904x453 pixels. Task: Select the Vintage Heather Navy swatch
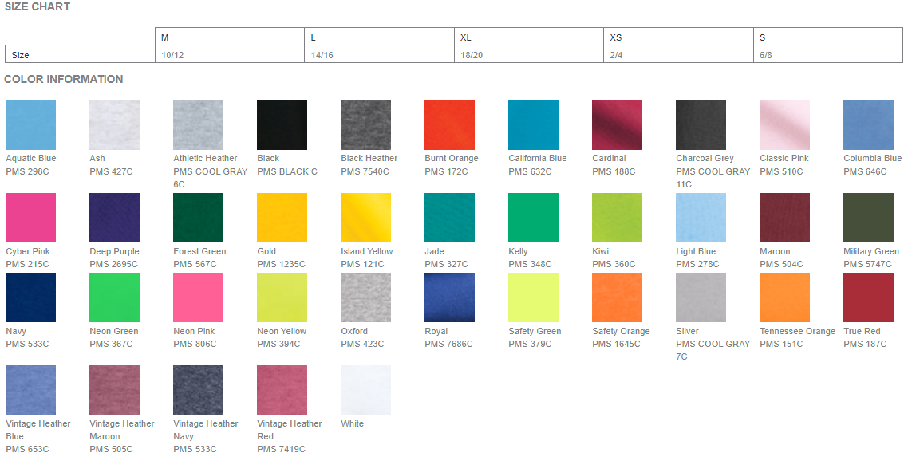point(198,390)
